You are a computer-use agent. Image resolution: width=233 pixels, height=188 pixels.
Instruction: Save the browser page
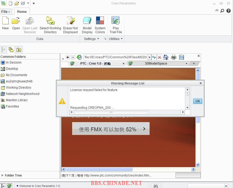[x=181, y=57]
